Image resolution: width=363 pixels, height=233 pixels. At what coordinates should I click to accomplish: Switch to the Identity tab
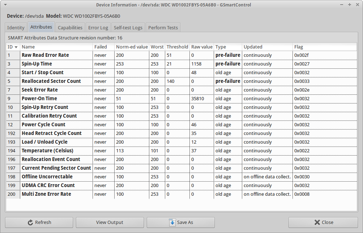pos(16,27)
